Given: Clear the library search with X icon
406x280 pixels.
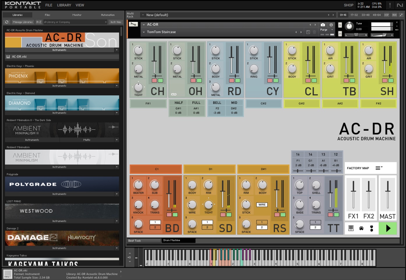Looking at the screenshot, I should pos(106,22).
